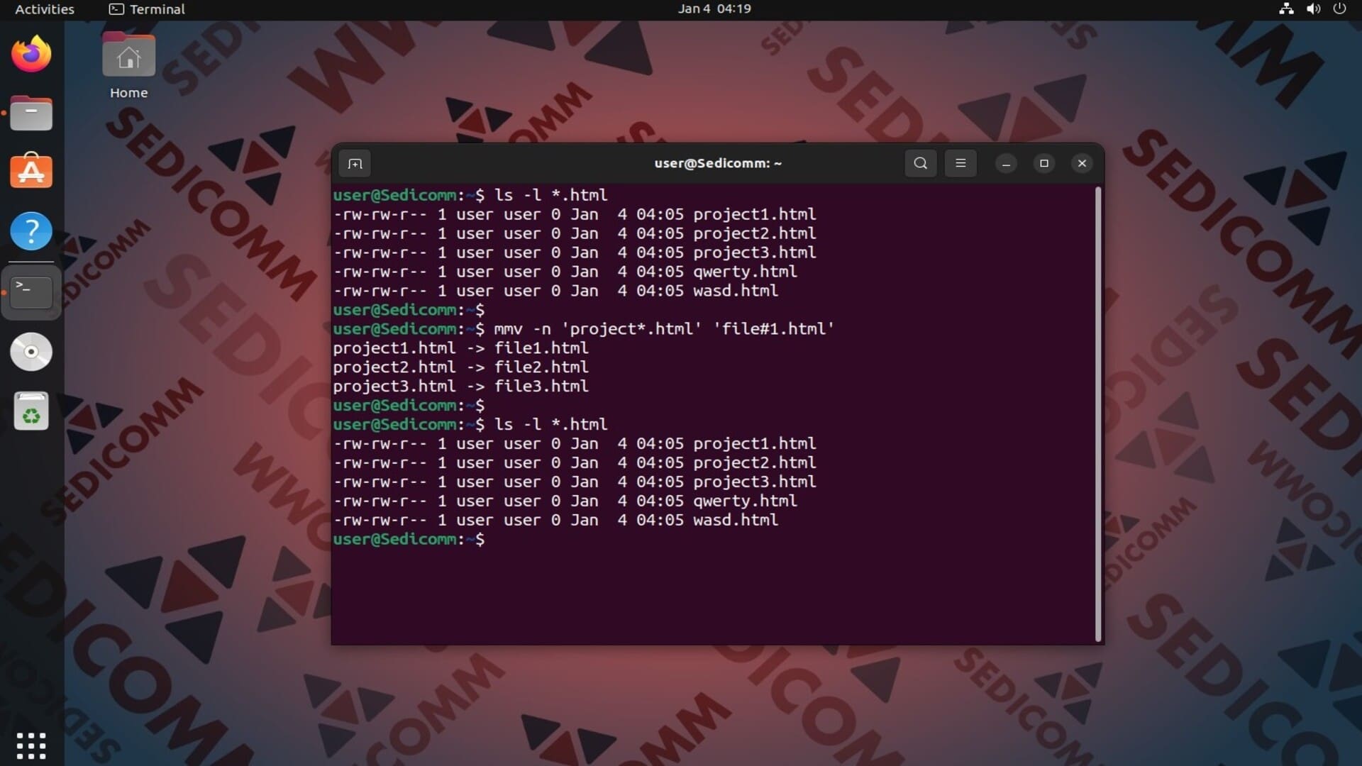1362x766 pixels.
Task: Open the power system menu
Action: coord(1339,9)
